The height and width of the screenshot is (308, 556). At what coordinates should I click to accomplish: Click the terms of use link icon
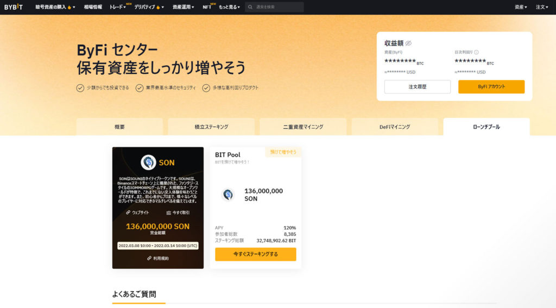[149, 258]
